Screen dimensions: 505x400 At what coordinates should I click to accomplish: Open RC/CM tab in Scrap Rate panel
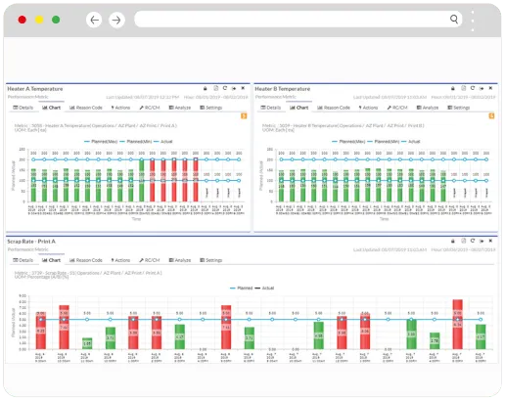pyautogui.click(x=150, y=260)
